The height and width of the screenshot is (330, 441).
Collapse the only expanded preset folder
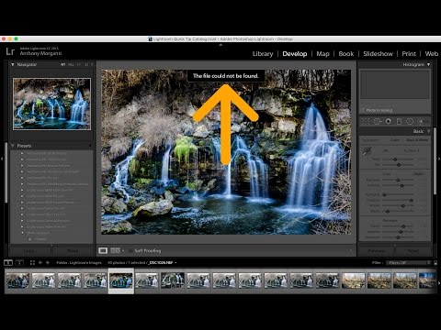(22, 233)
